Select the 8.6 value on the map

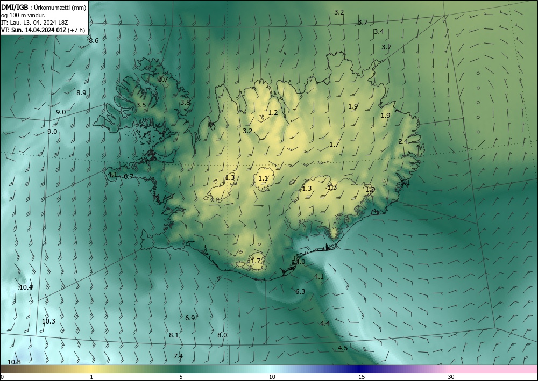point(94,41)
